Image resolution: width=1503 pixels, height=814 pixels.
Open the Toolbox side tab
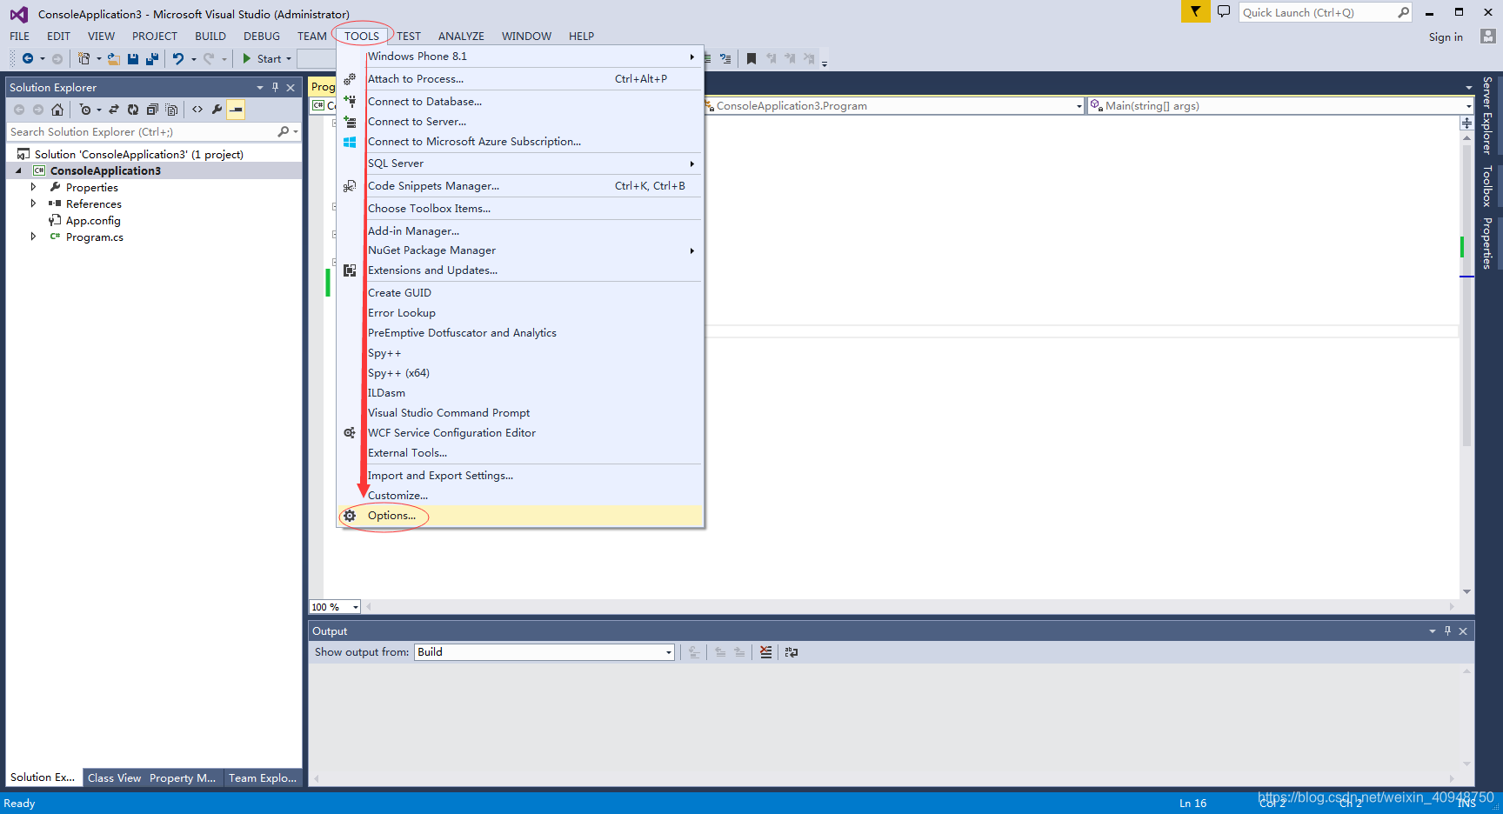tap(1488, 186)
